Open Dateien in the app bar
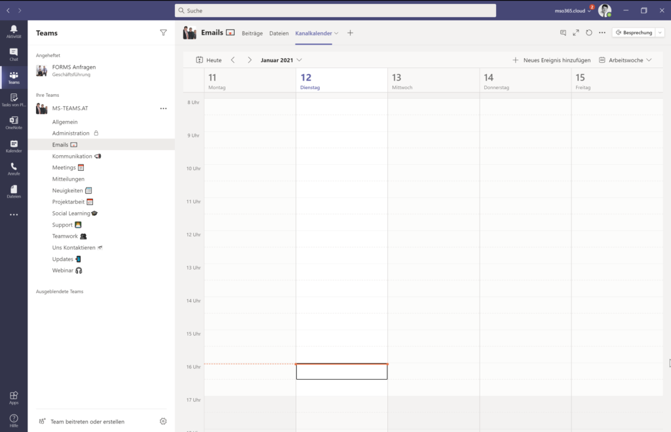This screenshot has height=432, width=671. 14,192
